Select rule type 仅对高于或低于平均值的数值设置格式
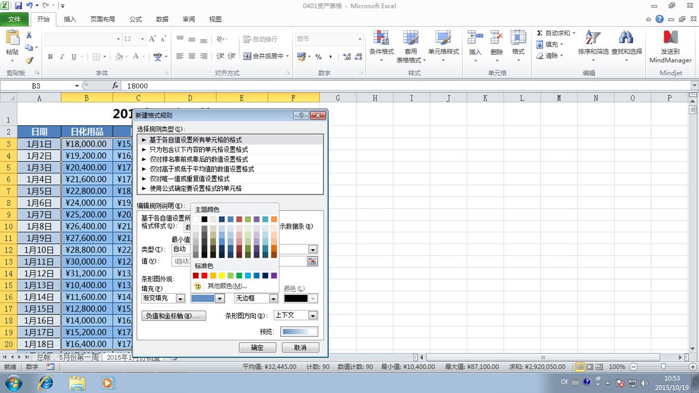 (x=230, y=169)
